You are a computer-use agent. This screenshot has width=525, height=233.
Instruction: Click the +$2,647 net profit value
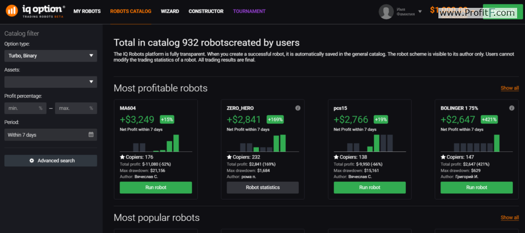click(x=458, y=119)
